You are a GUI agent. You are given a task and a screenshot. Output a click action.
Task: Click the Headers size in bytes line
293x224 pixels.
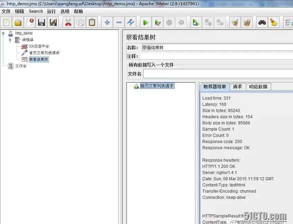pyautogui.click(x=227, y=117)
